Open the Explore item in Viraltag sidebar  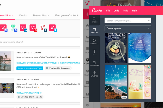[87, 61]
